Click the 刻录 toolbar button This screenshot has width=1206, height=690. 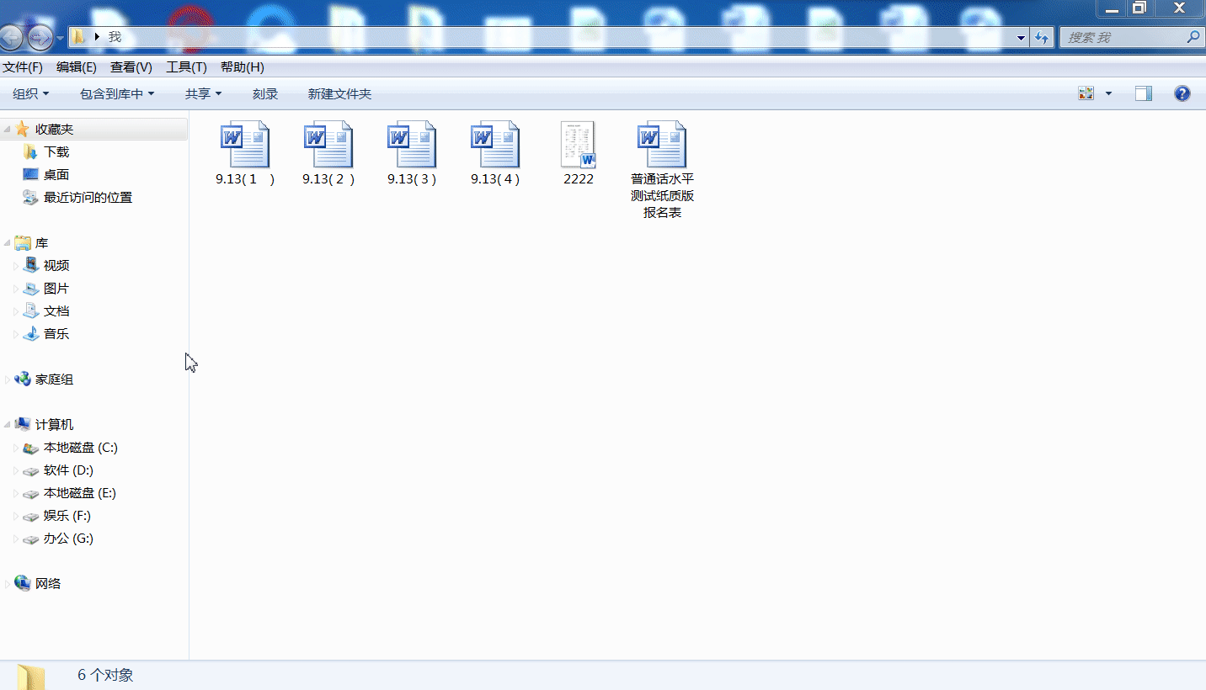(x=265, y=94)
